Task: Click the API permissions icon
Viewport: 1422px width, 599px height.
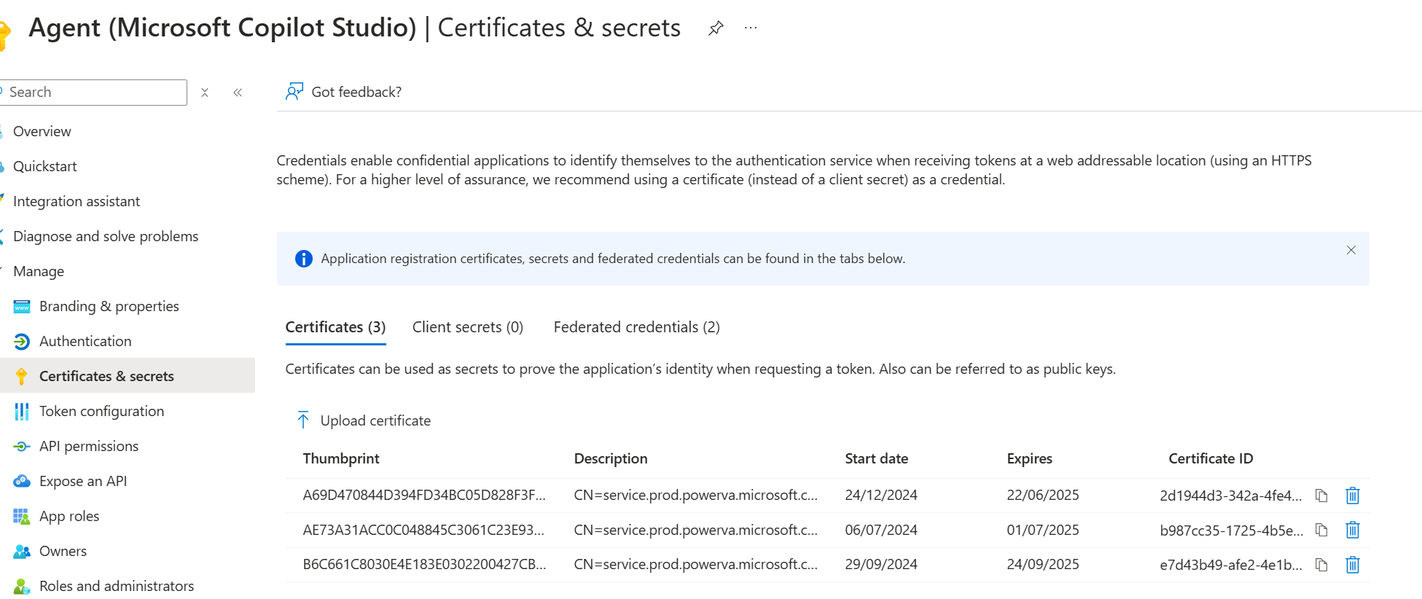Action: point(22,447)
